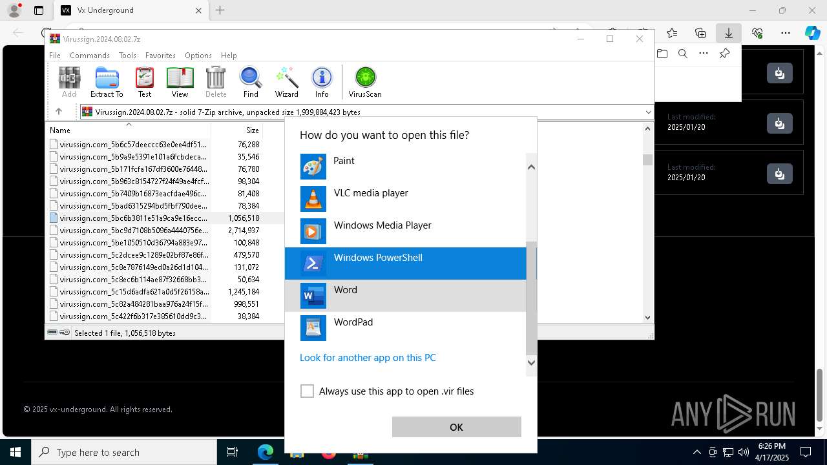Open the Help menu in WinRAR
The height and width of the screenshot is (465, 827).
tap(229, 56)
